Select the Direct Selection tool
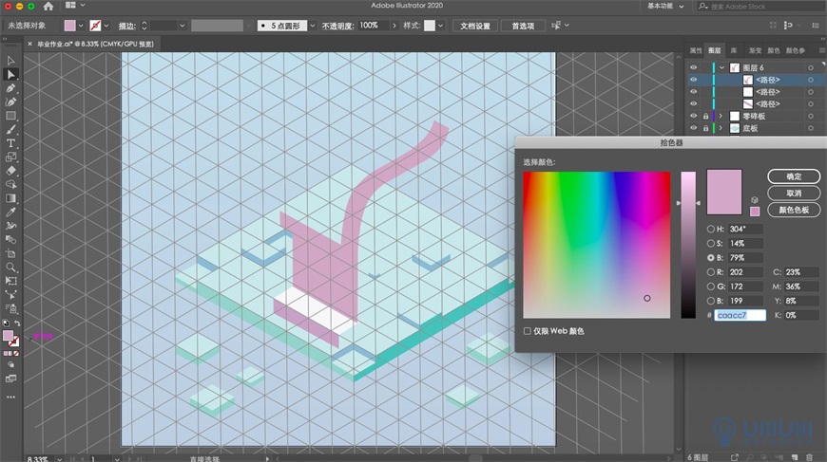The height and width of the screenshot is (462, 827). tap(10, 74)
